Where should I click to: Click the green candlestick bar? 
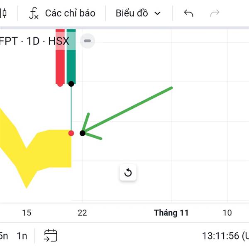tap(71, 56)
